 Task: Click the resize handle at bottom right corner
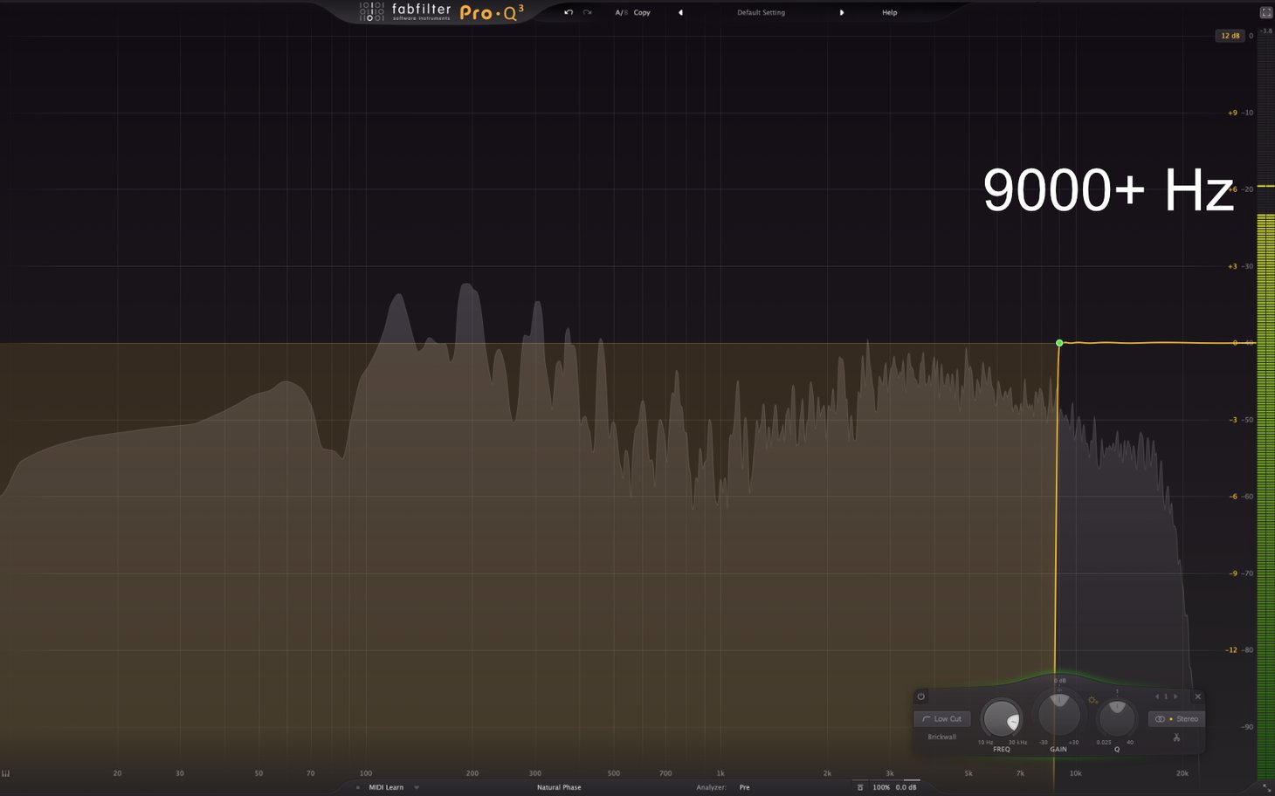pos(1266,787)
